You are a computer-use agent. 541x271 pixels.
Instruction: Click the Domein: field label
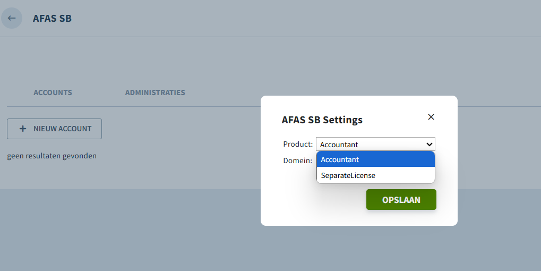pyautogui.click(x=297, y=160)
